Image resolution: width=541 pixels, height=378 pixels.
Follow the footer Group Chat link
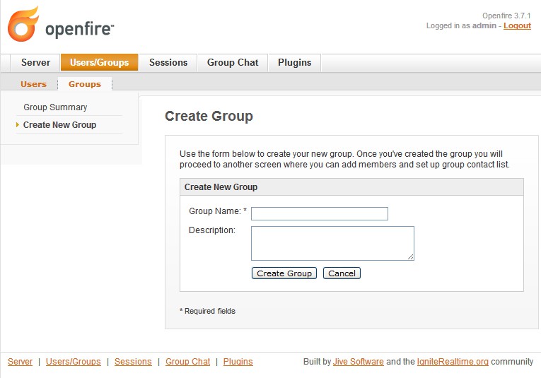(x=187, y=362)
